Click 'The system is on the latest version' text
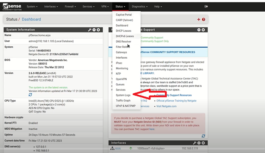The width and height of the screenshot is (265, 153). tap(48, 87)
